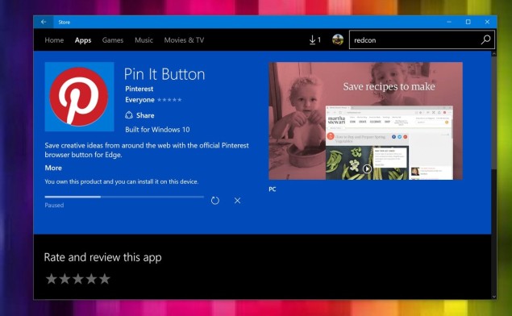Click the search magnifier icon

click(x=485, y=39)
